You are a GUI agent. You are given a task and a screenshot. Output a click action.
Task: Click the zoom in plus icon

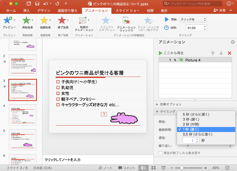(206, 168)
